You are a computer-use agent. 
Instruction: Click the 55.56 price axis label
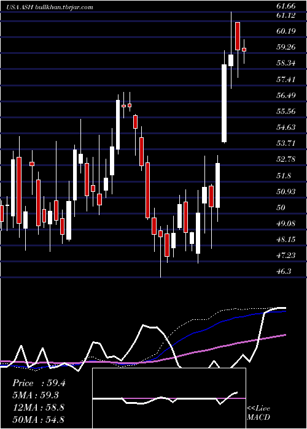(286, 112)
